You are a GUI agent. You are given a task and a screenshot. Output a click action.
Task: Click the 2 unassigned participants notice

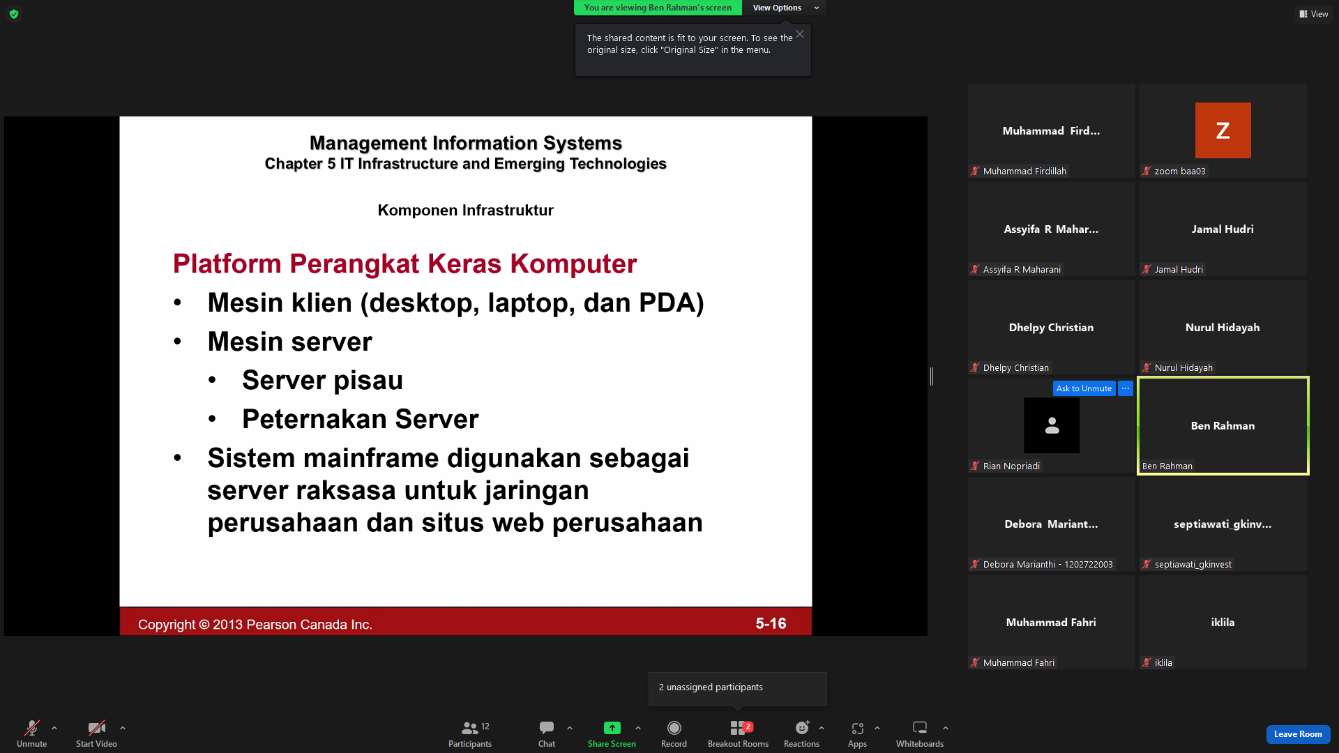click(x=737, y=688)
